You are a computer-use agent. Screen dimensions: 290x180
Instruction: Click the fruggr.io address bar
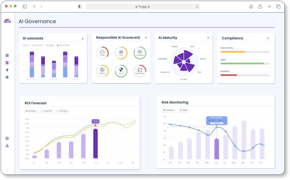point(142,7)
